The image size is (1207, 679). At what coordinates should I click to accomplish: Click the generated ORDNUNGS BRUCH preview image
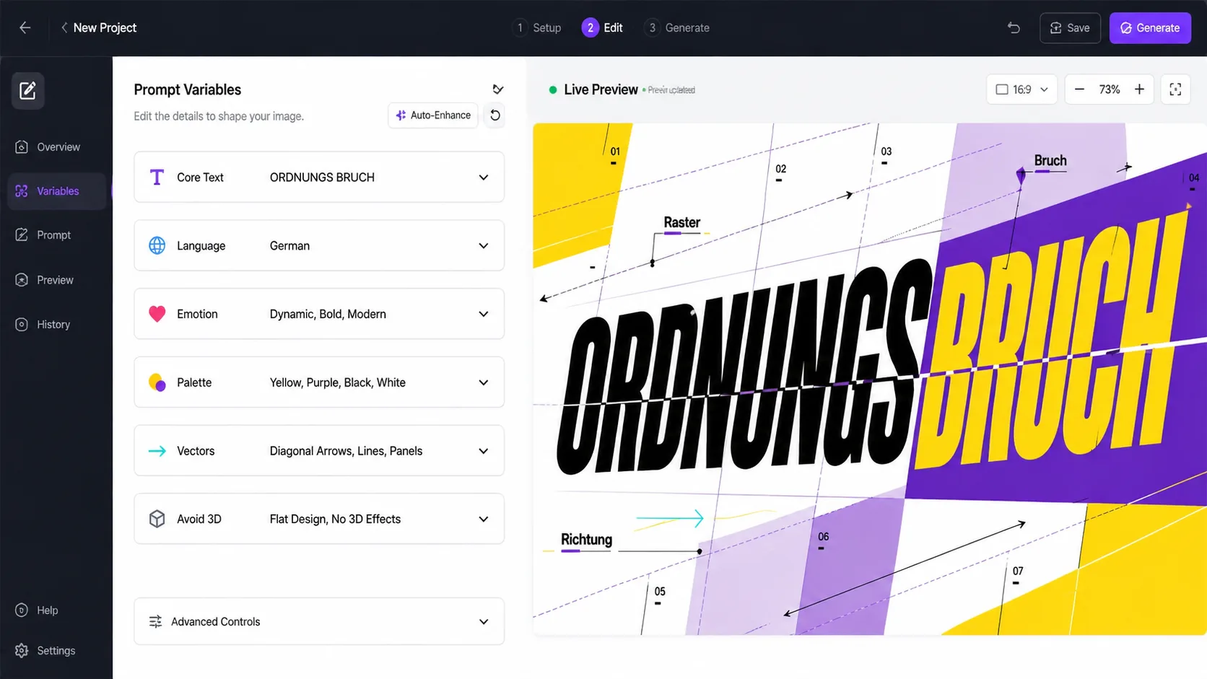(869, 379)
